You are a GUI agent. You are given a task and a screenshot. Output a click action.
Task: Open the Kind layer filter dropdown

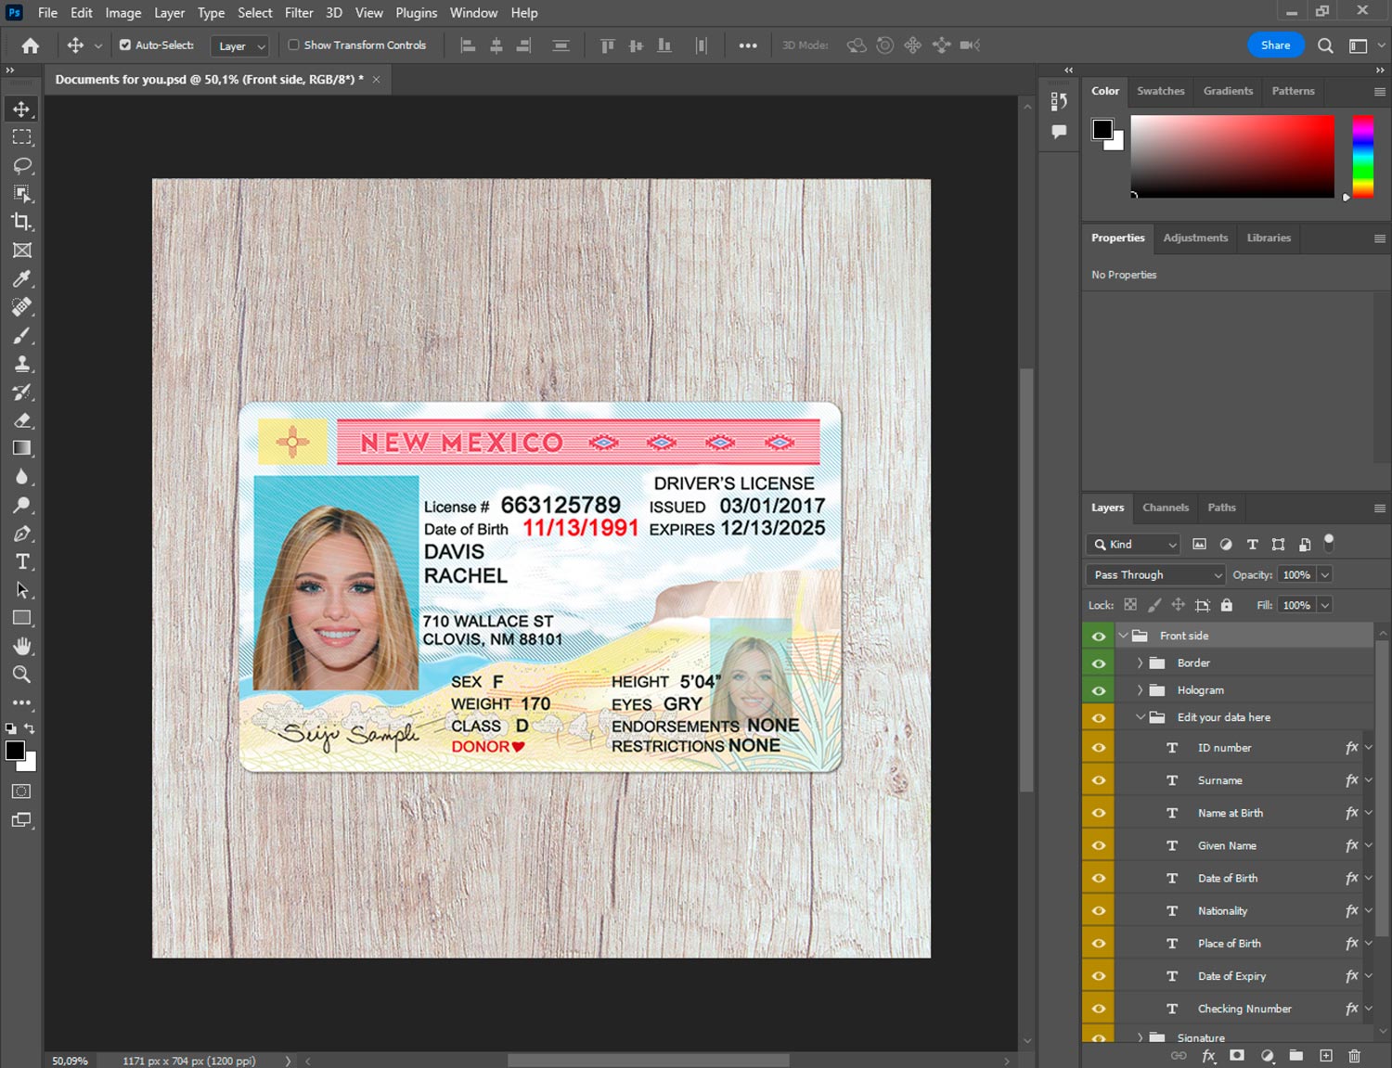click(x=1133, y=545)
